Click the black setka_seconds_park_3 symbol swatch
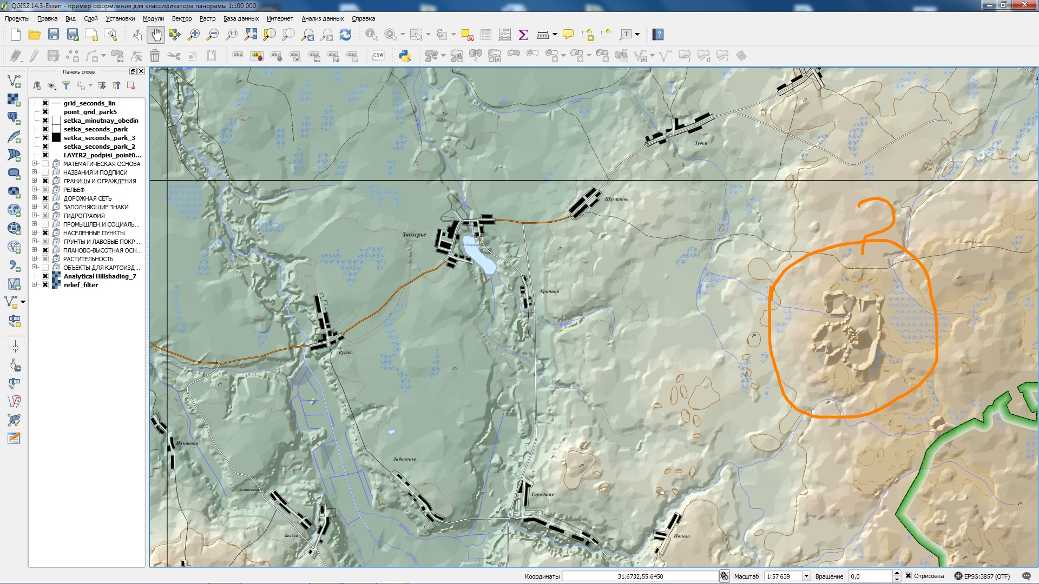 [x=56, y=138]
